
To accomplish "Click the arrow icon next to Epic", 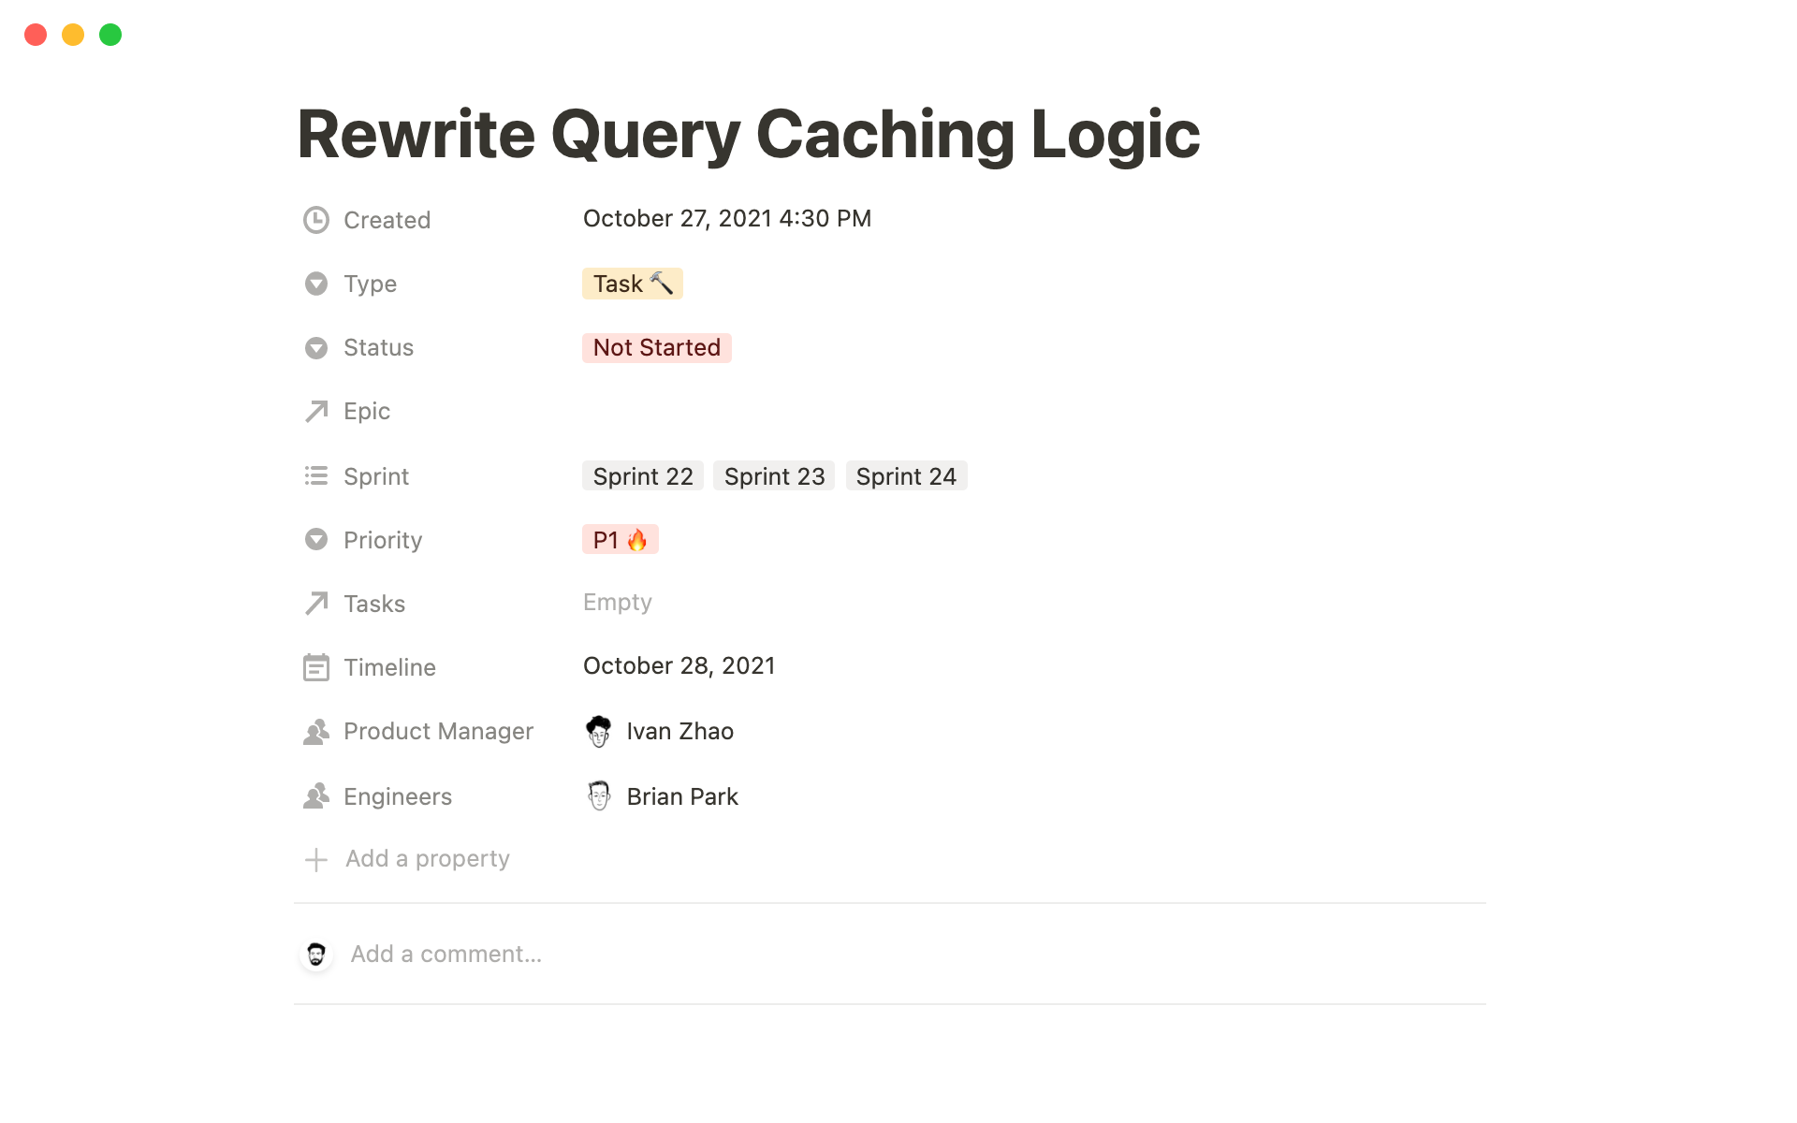I will [x=316, y=412].
